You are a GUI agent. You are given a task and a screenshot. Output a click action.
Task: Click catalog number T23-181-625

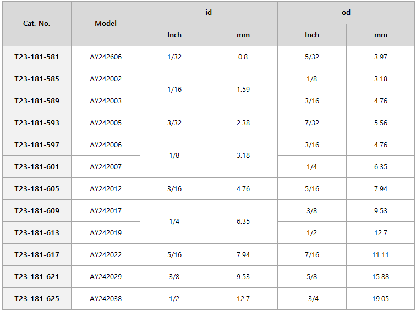coord(37,299)
